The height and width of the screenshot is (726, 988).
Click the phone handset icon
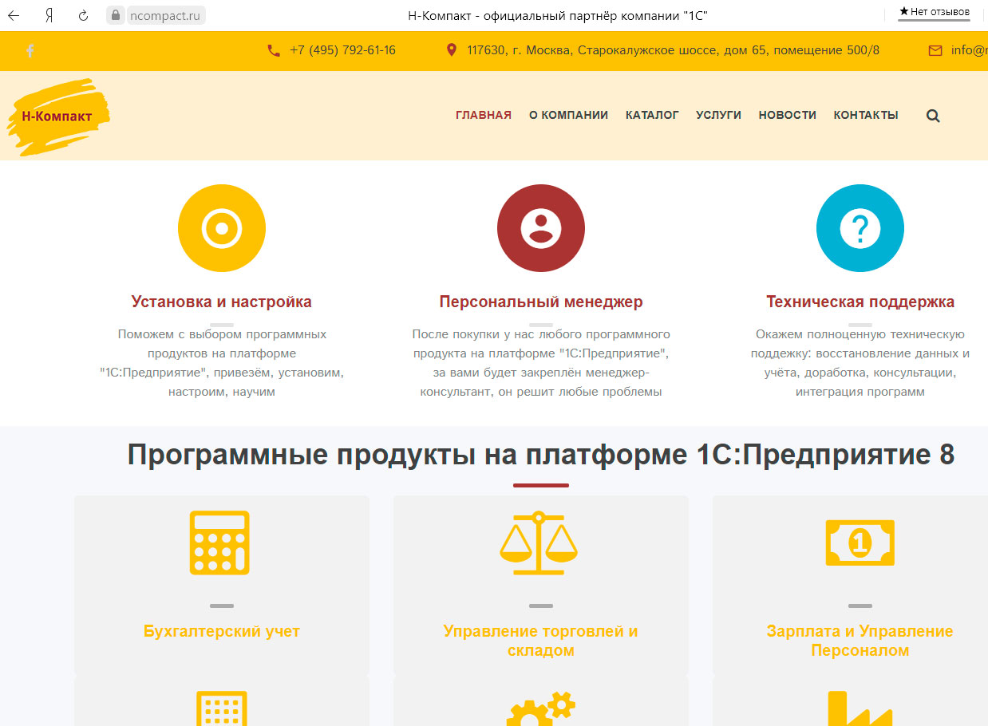click(274, 50)
